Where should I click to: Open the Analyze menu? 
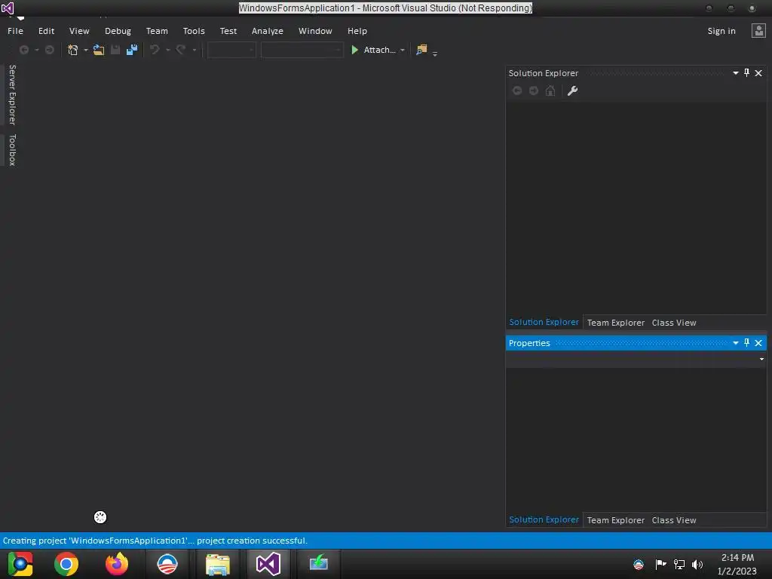tap(268, 31)
